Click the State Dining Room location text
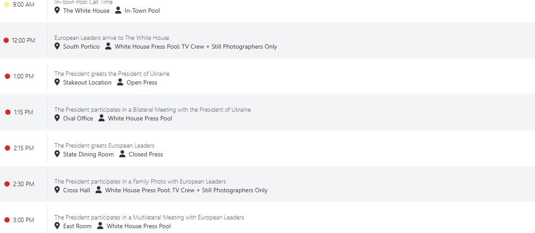 (88, 154)
